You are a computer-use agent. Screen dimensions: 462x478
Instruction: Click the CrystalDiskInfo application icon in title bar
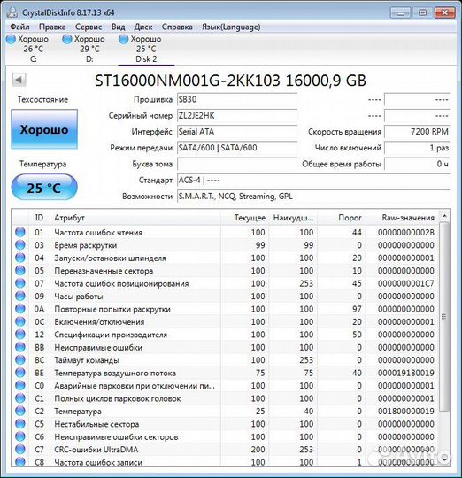coord(12,12)
